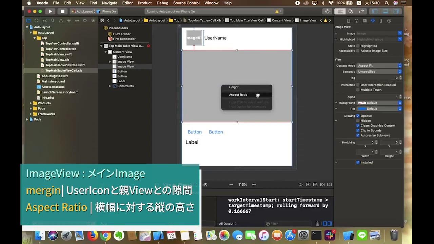
Task: Open the Attributes inspector icon
Action: tap(373, 21)
